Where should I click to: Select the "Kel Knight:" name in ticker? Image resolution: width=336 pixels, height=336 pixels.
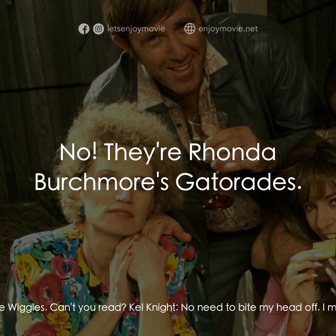tap(154, 307)
